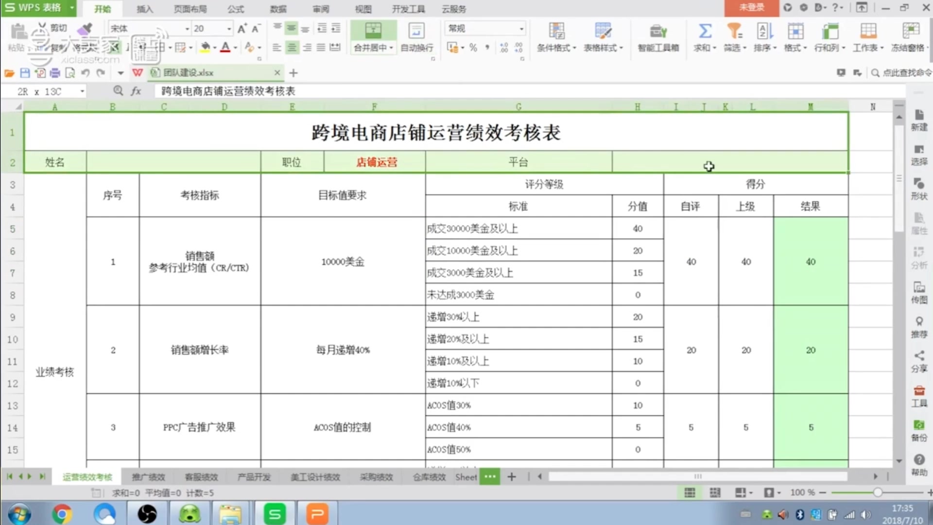
Task: Toggle left horizontal alignment
Action: point(276,48)
